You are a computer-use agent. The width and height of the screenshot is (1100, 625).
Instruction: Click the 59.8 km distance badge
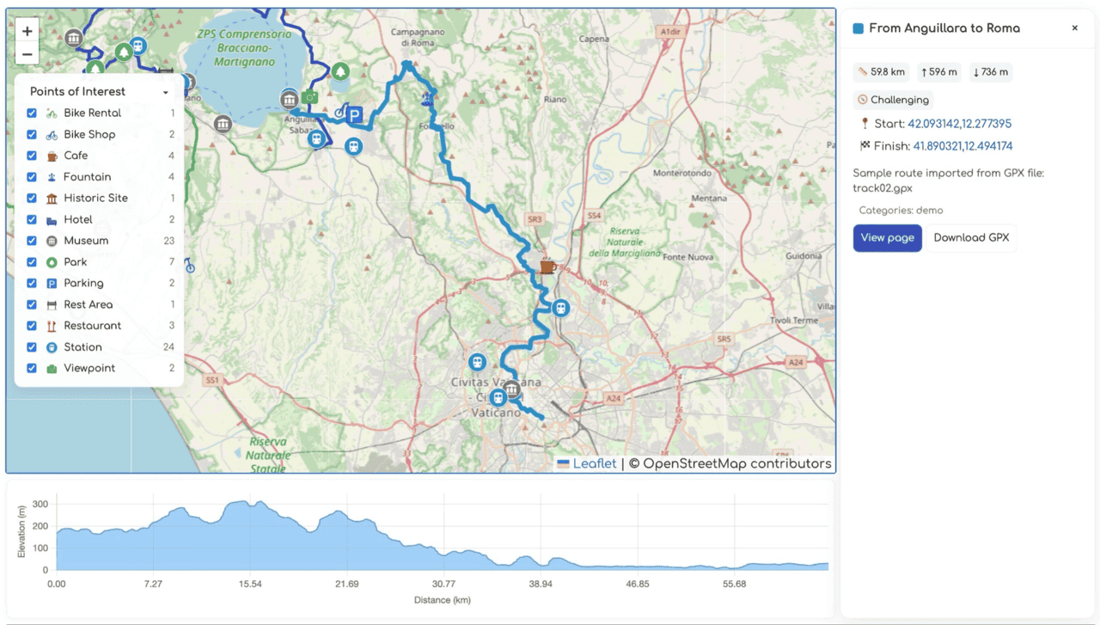click(x=880, y=72)
